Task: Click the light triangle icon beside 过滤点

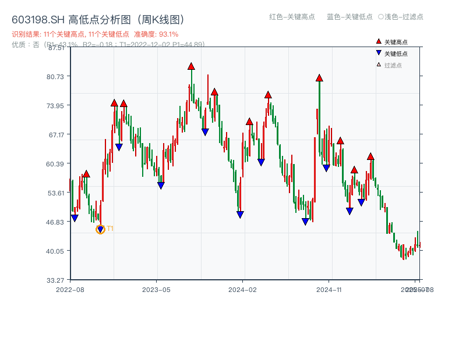Action: pyautogui.click(x=379, y=64)
